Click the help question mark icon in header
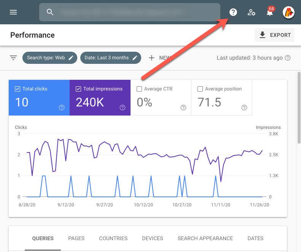 click(233, 12)
